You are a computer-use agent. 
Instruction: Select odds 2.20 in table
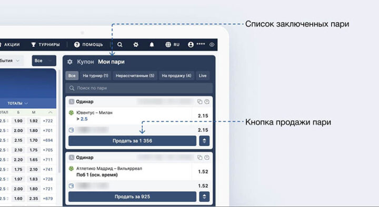tap(18, 160)
